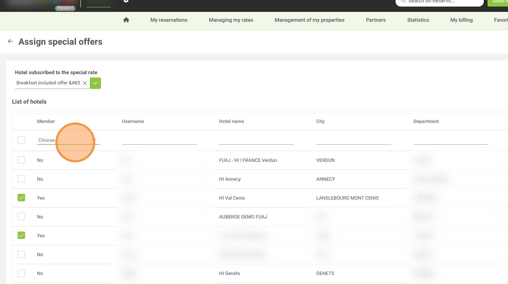The image size is (508, 284).
Task: Select the HI Val Cenis hotel name
Action: point(232,198)
